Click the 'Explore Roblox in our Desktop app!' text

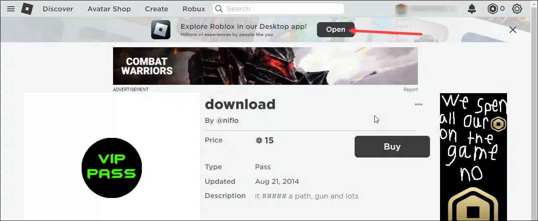244,26
